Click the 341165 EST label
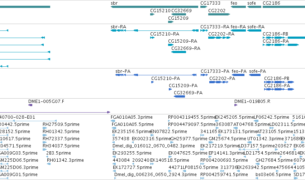 [209, 131]
